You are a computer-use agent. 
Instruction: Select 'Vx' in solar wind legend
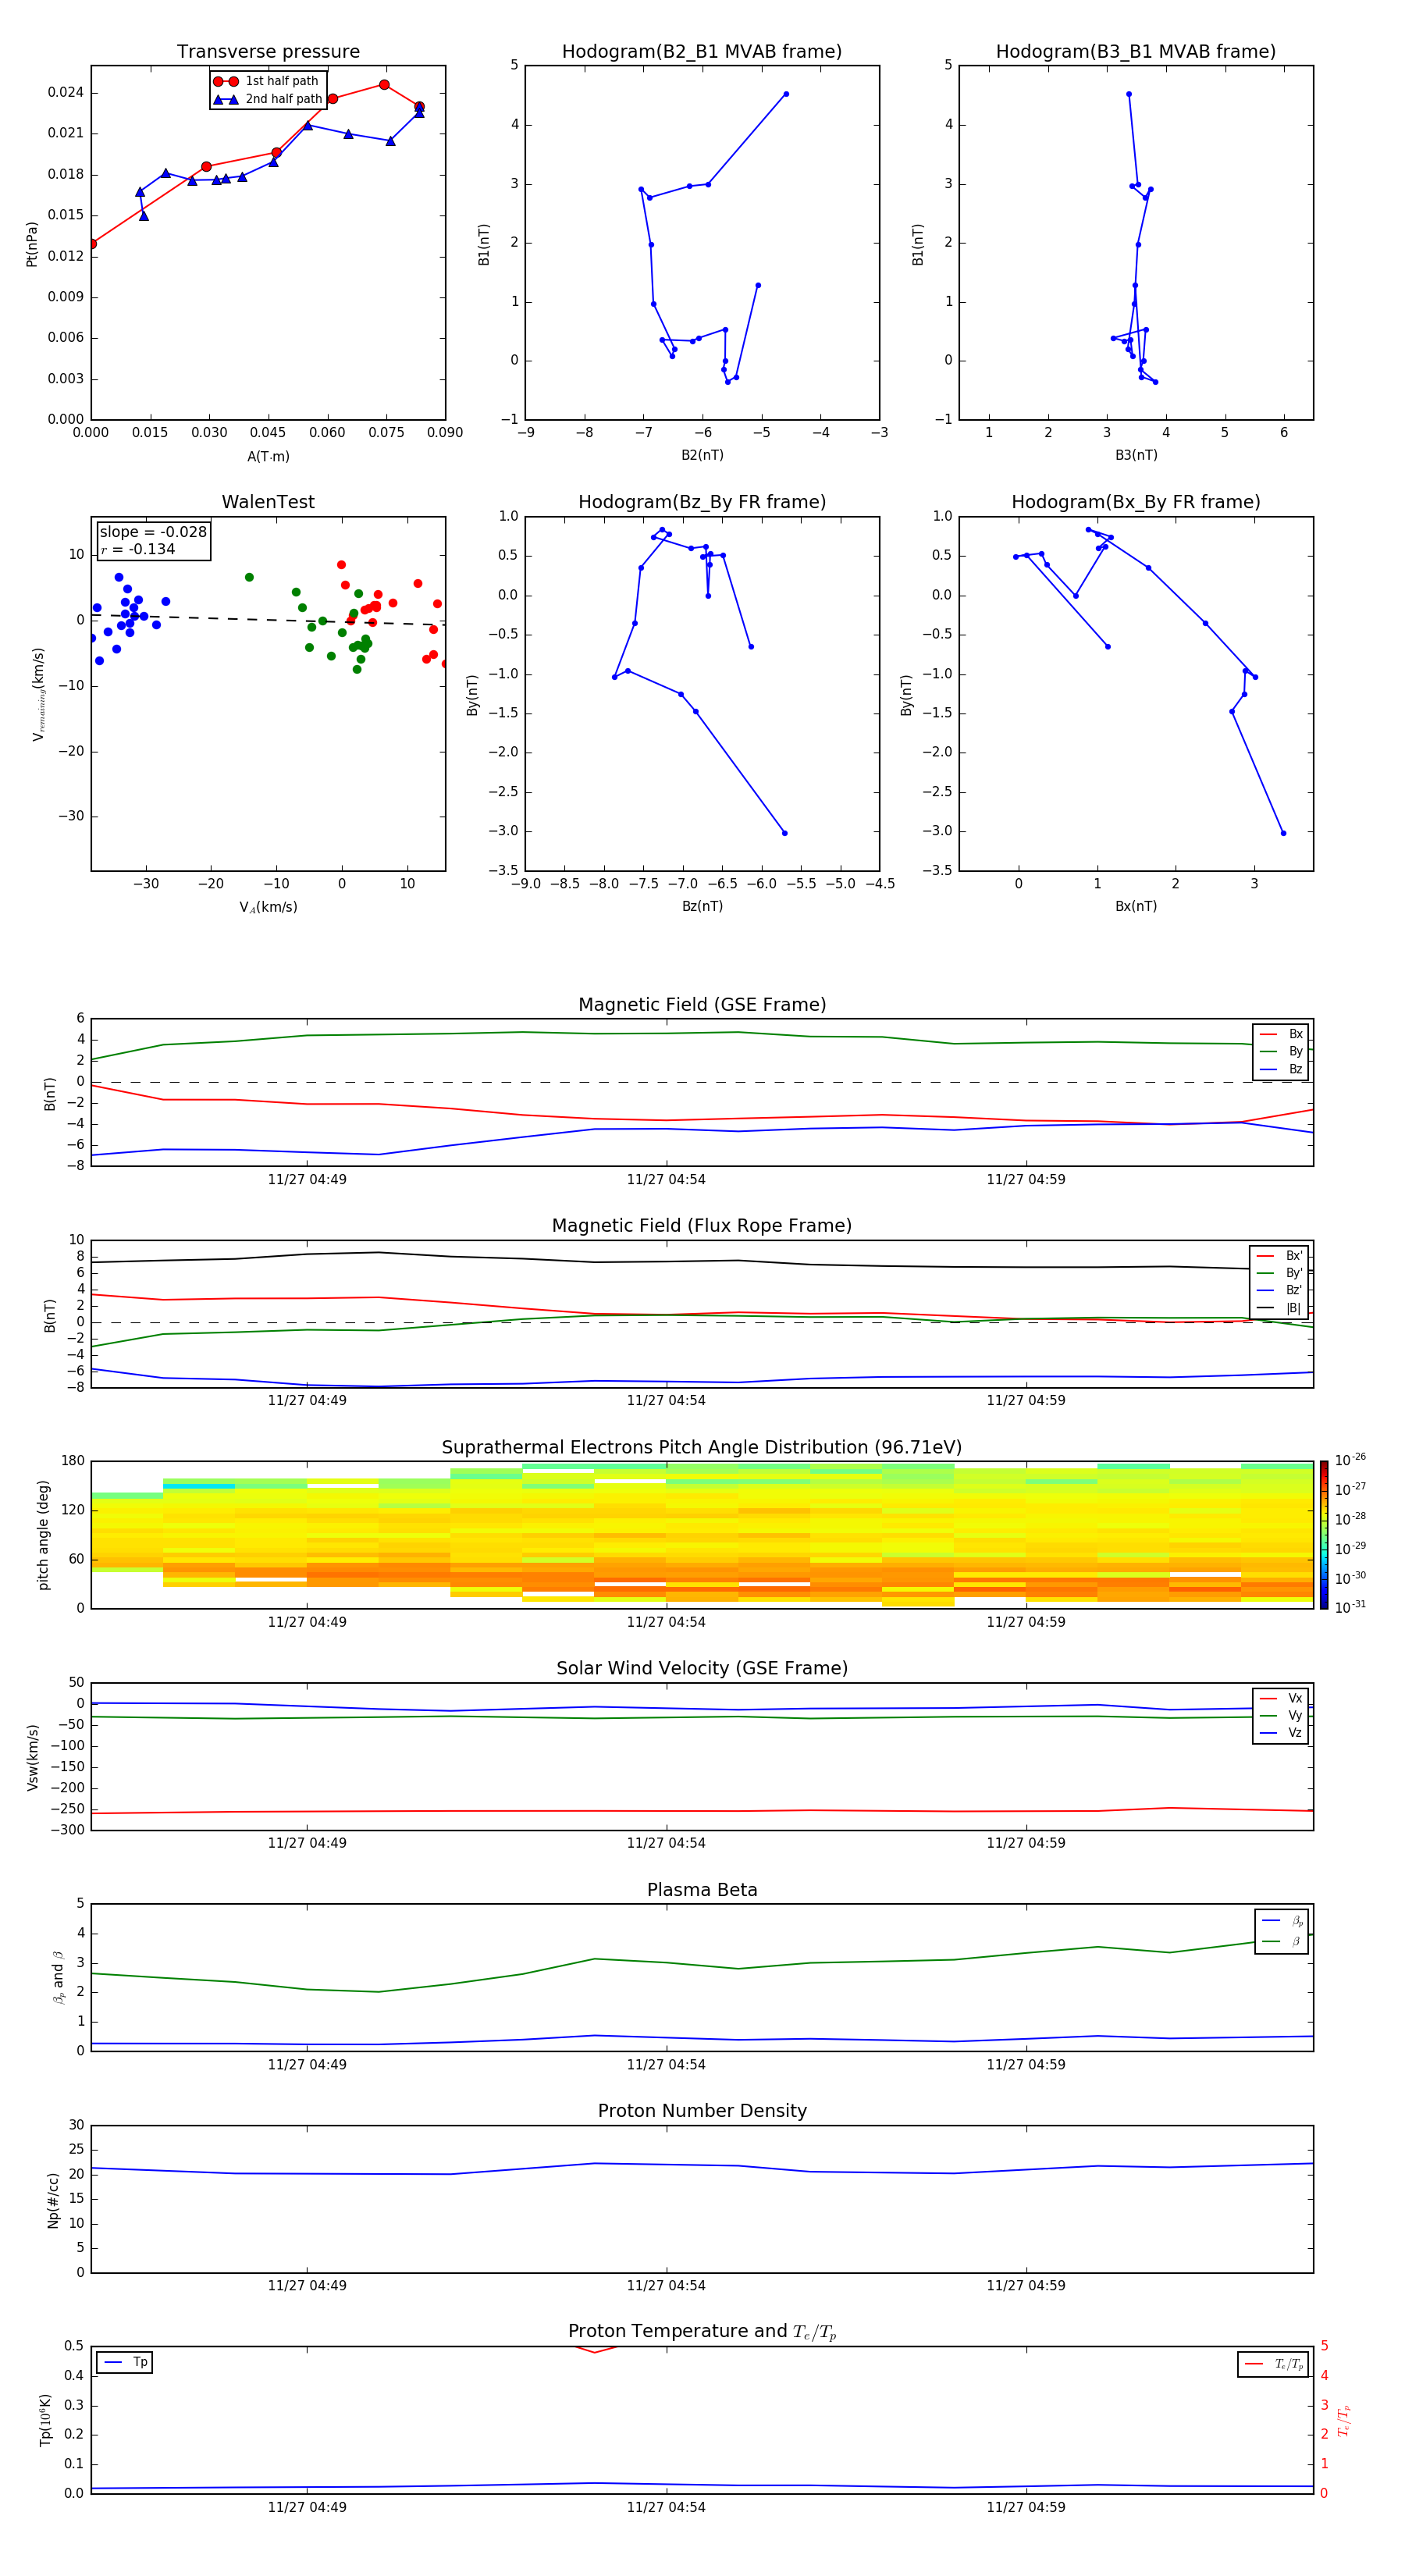[x=1281, y=1698]
